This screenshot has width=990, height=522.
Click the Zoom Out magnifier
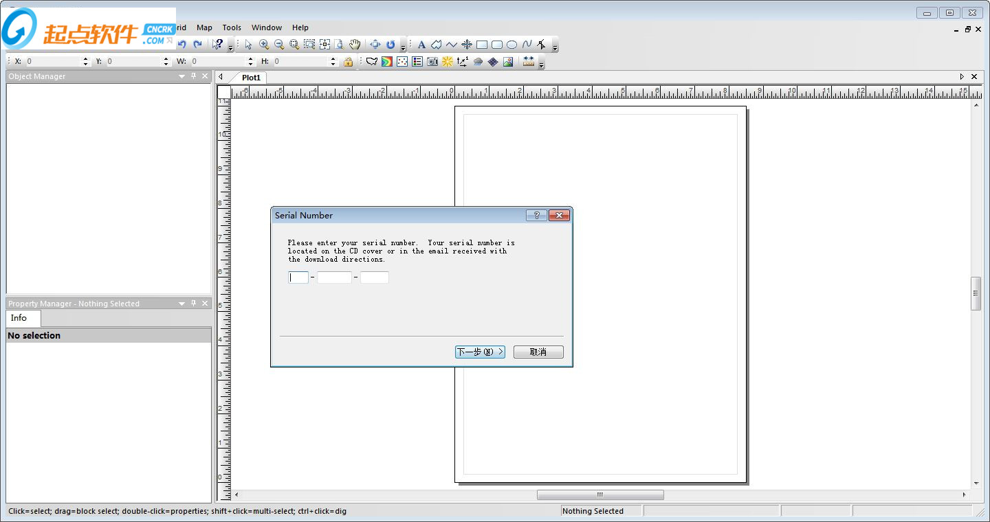(x=279, y=45)
